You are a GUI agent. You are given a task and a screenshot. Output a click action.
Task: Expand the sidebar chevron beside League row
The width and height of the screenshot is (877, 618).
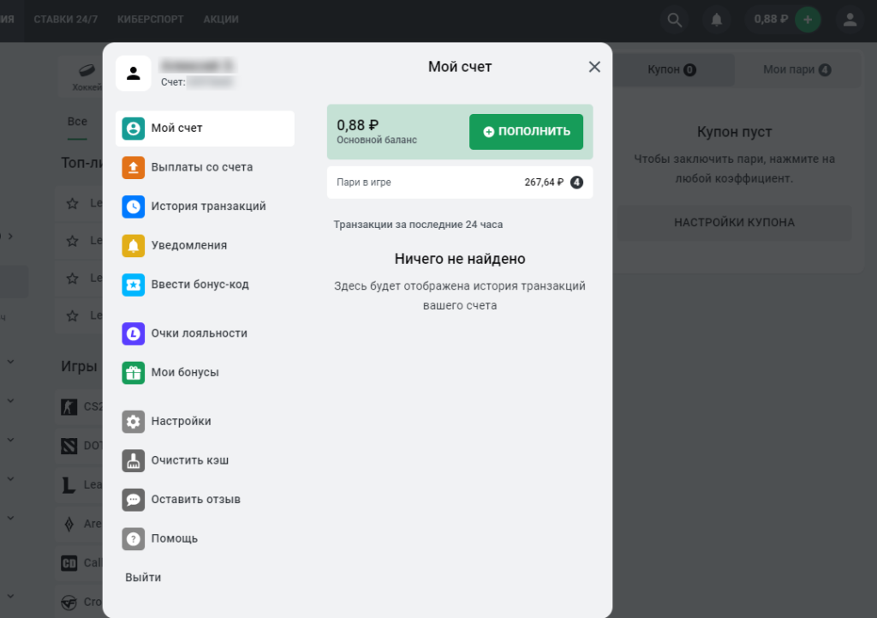point(10,479)
